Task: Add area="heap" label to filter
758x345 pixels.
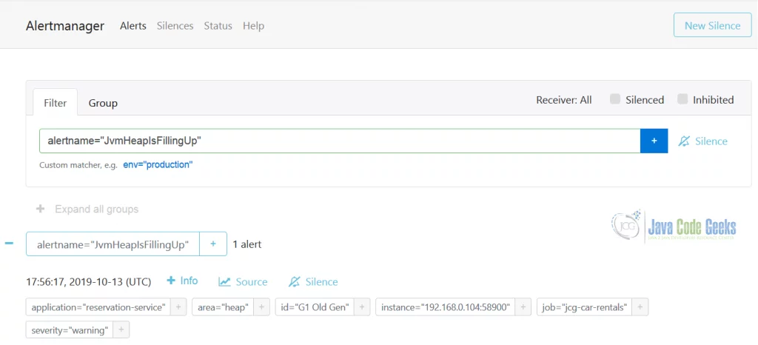Action: coord(261,307)
